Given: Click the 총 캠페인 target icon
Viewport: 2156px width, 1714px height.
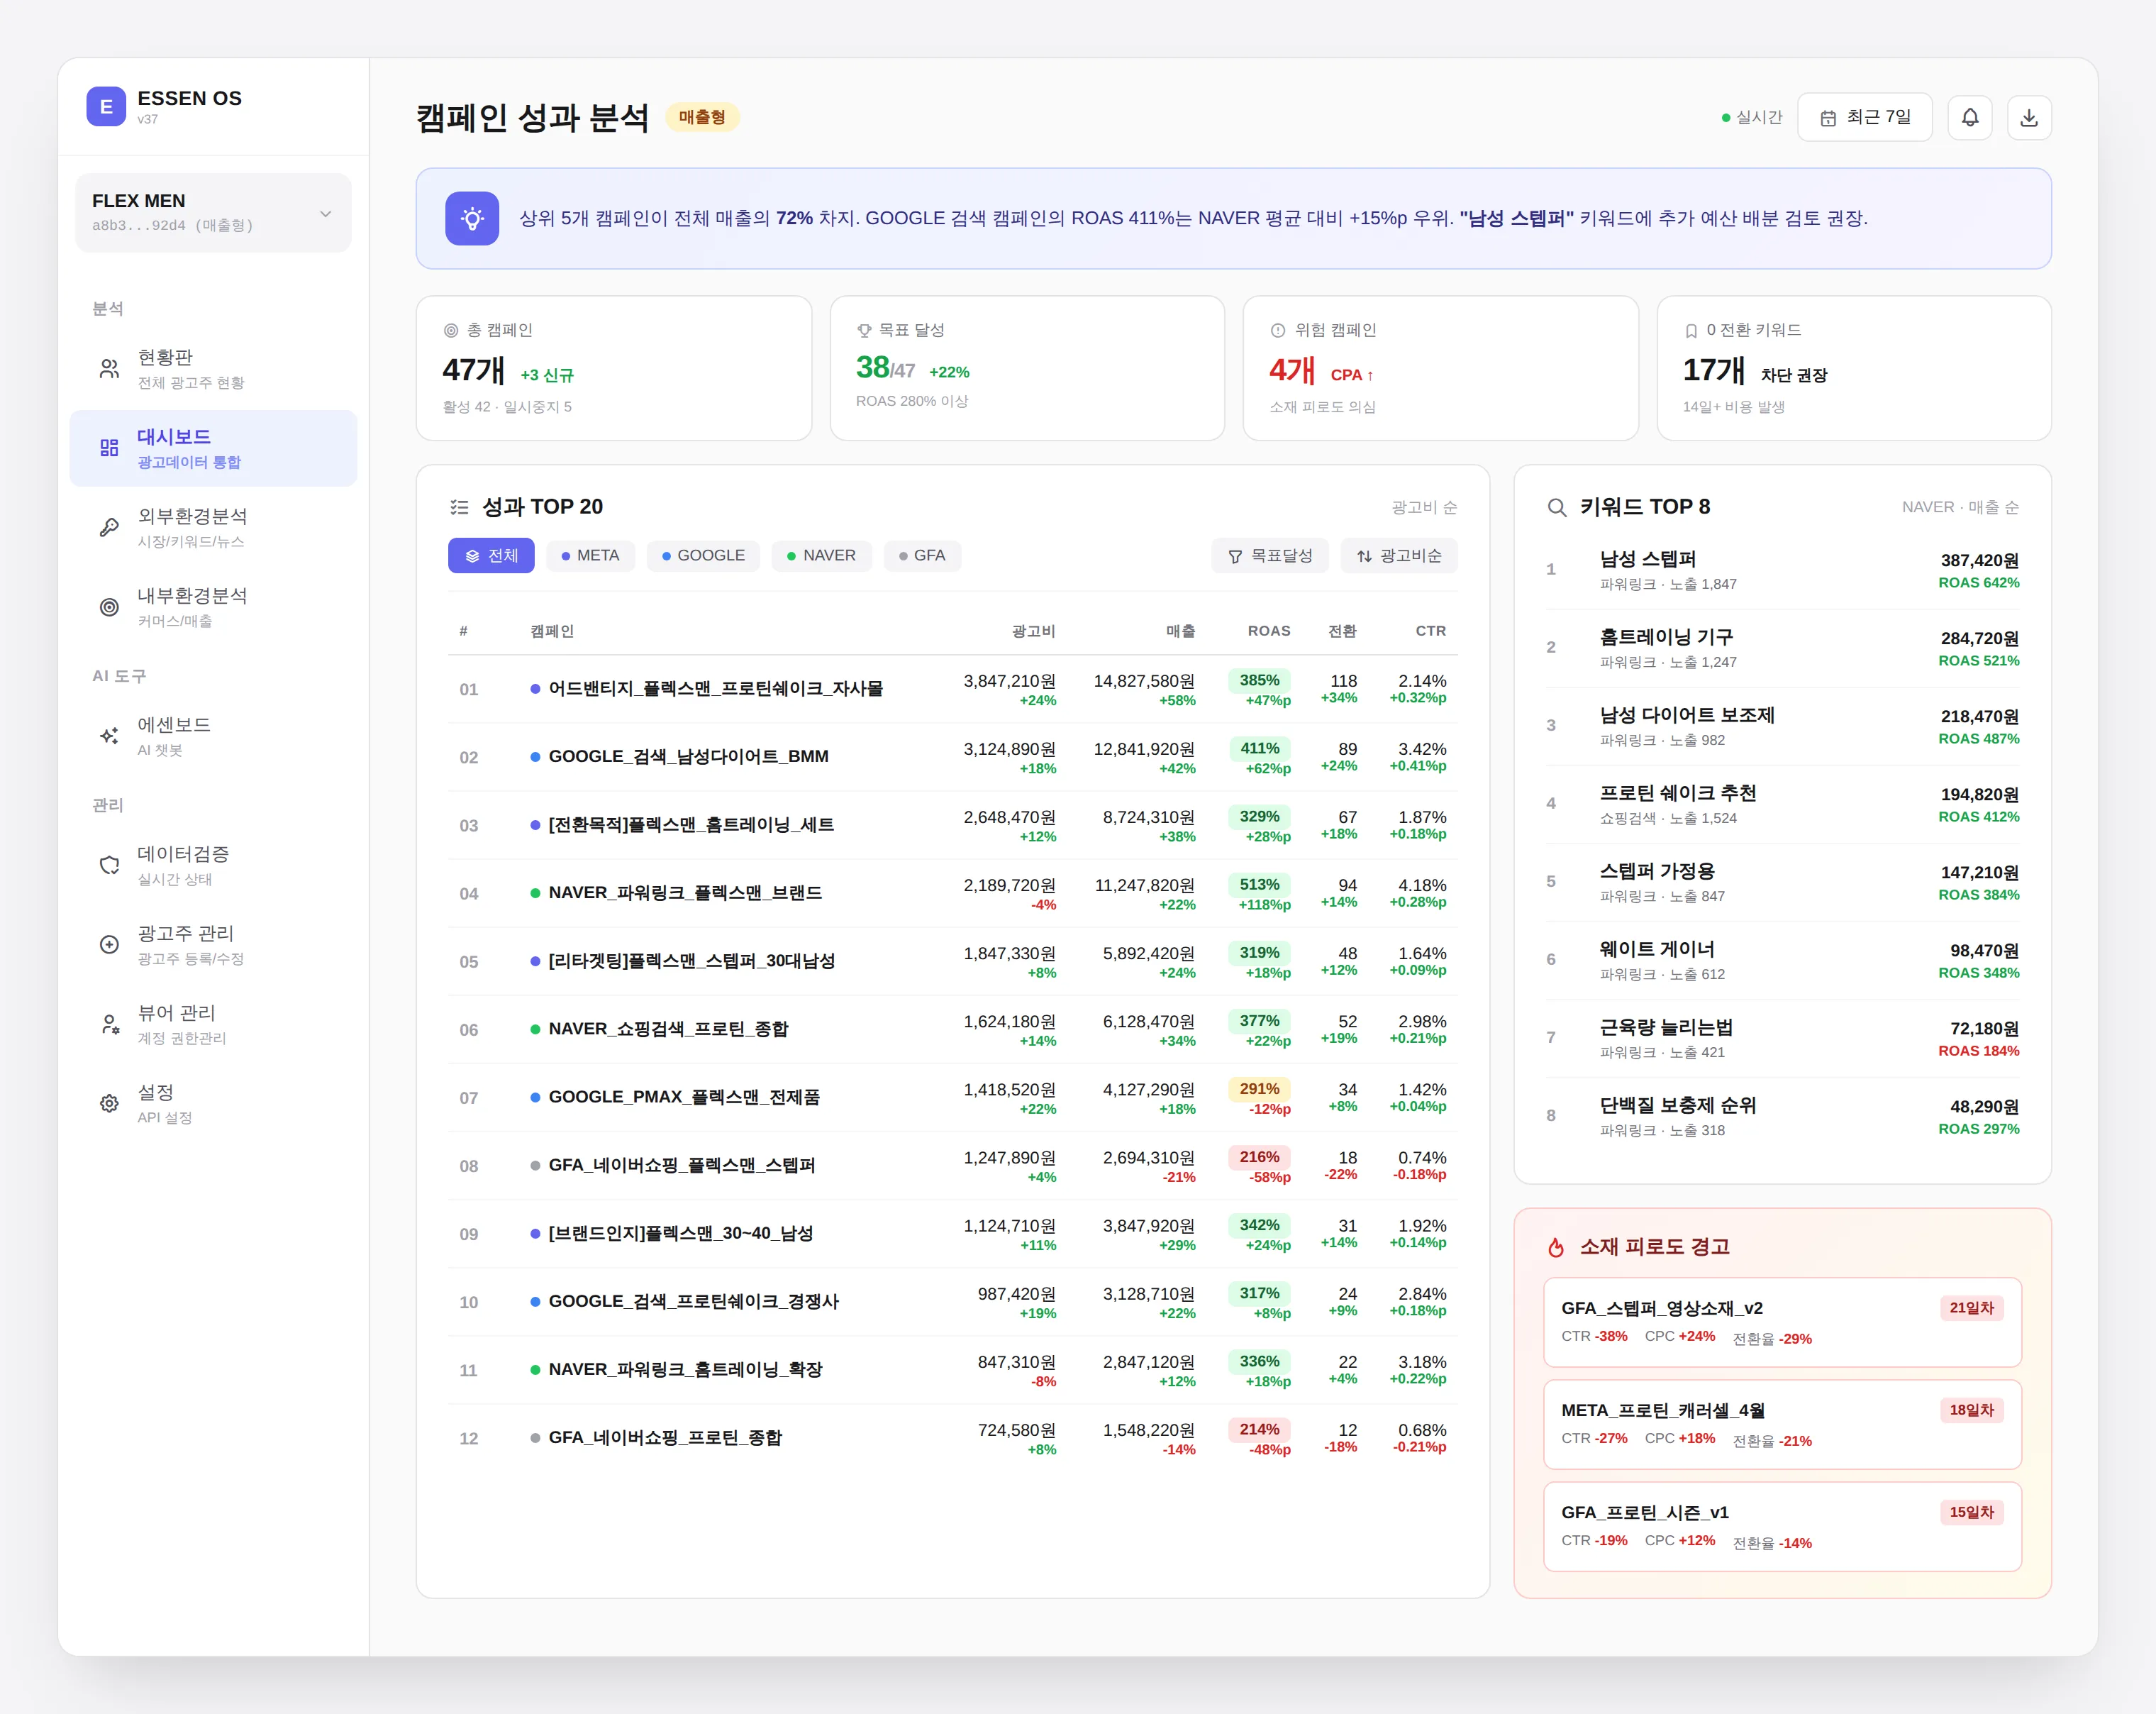Looking at the screenshot, I should click(x=451, y=330).
